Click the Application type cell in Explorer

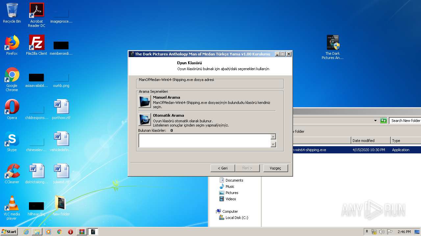(x=401, y=150)
